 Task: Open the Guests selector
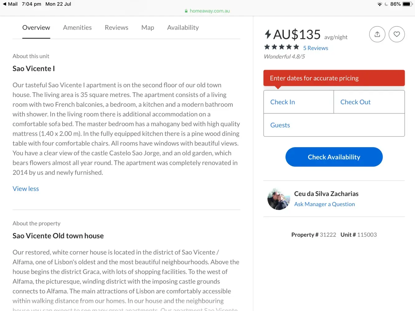334,125
